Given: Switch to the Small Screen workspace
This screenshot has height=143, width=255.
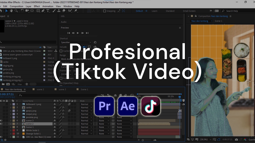Looking at the screenshot, I should 189,11.
